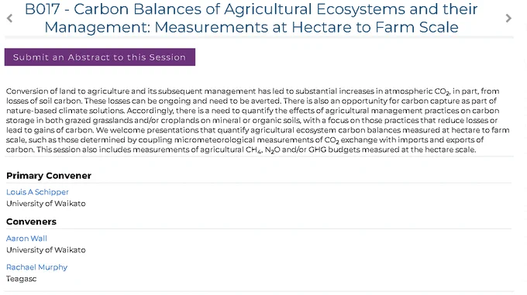Click atmospheric CO2 in the description's first line
Image resolution: width=527 pixels, height=295 pixels.
(417, 91)
